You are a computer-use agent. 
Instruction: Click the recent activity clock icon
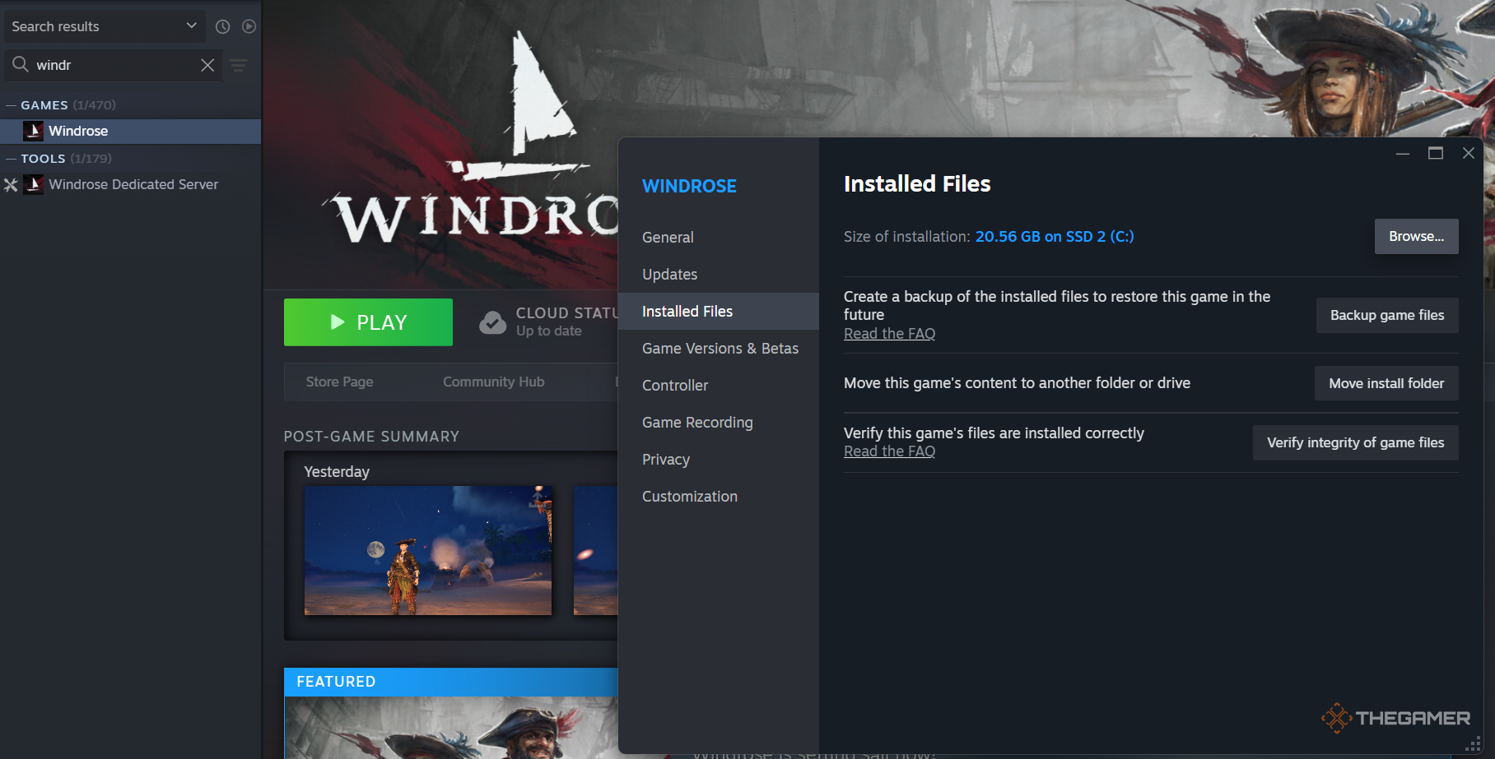tap(222, 26)
